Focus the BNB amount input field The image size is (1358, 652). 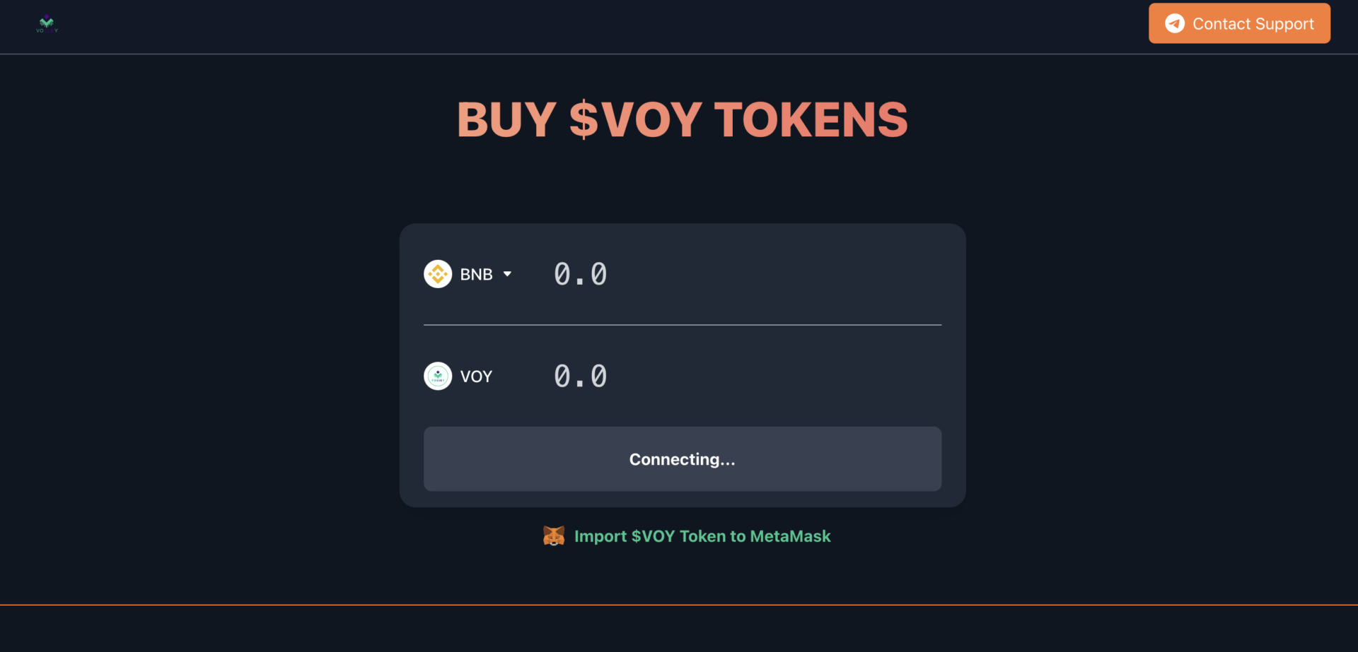coord(746,274)
